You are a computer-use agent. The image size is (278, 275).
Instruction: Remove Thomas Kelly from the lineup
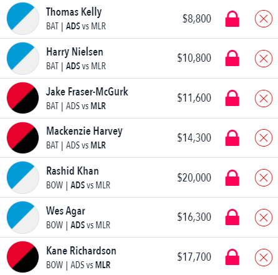(x=264, y=19)
